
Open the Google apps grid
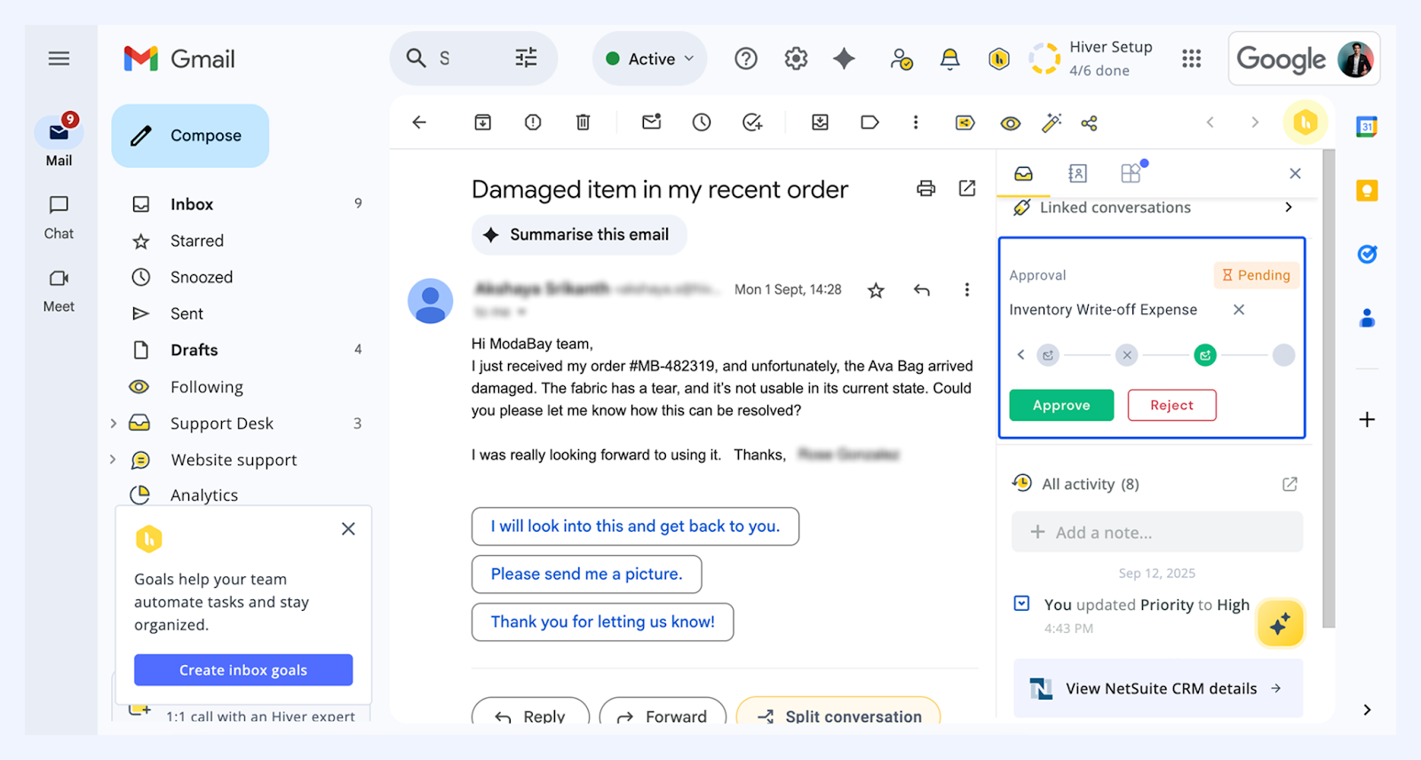[1191, 59]
